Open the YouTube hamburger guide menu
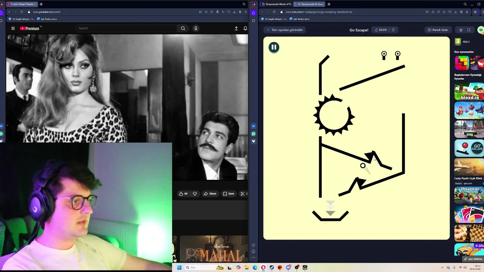This screenshot has height=272, width=484. point(13,28)
